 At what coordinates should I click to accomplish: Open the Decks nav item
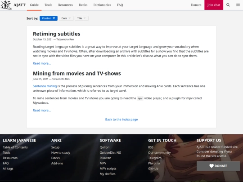pyautogui.click(x=83, y=5)
